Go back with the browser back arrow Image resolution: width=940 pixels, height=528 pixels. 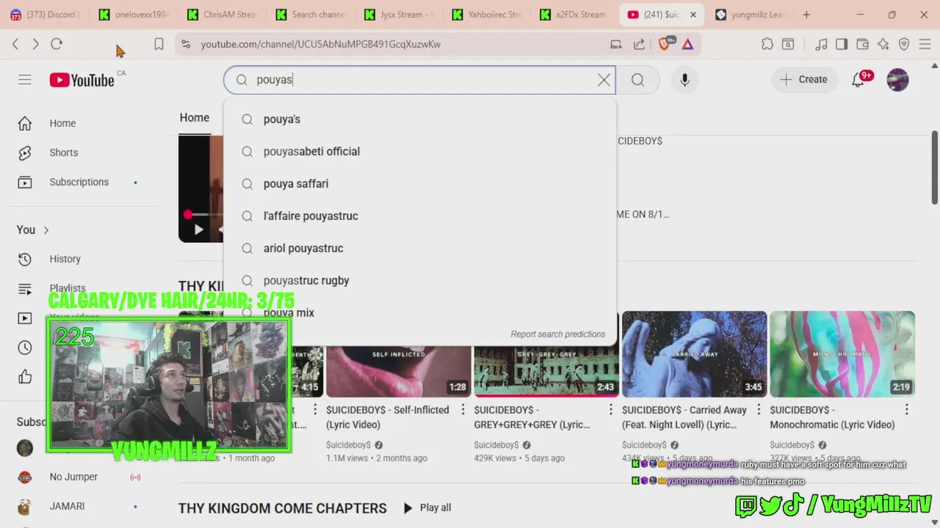pyautogui.click(x=15, y=44)
